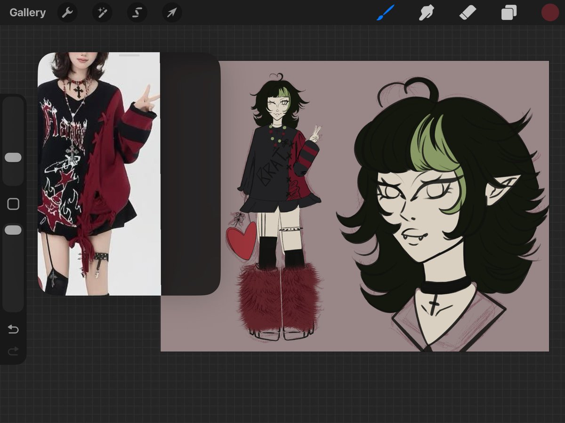Undo the last action
The image size is (565, 423).
point(13,329)
